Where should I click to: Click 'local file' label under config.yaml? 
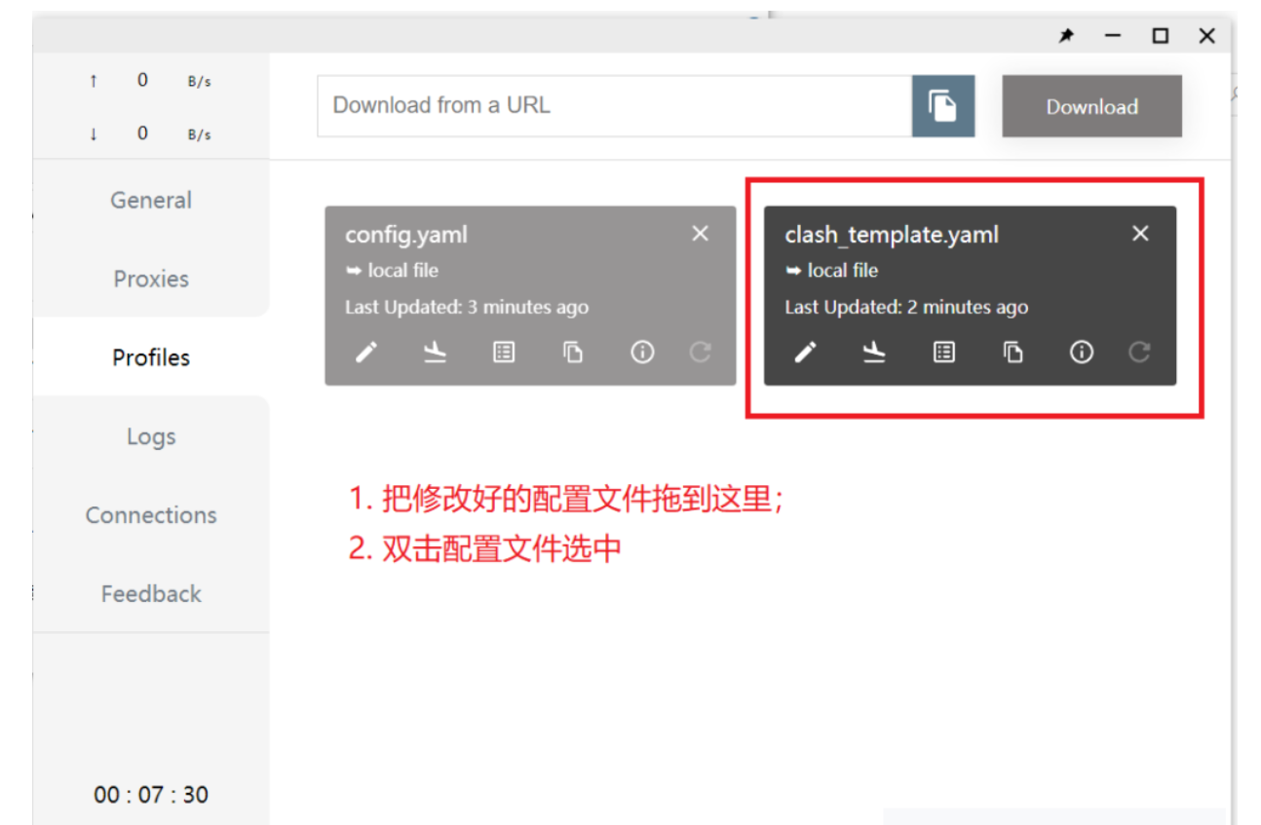[402, 271]
